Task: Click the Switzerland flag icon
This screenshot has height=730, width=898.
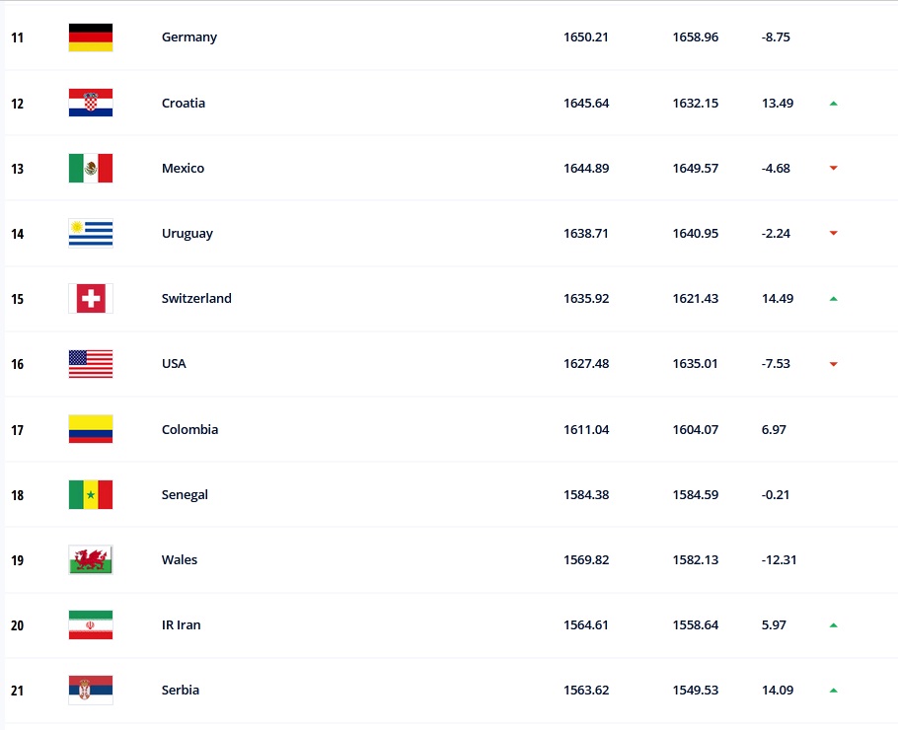Action: tap(91, 299)
